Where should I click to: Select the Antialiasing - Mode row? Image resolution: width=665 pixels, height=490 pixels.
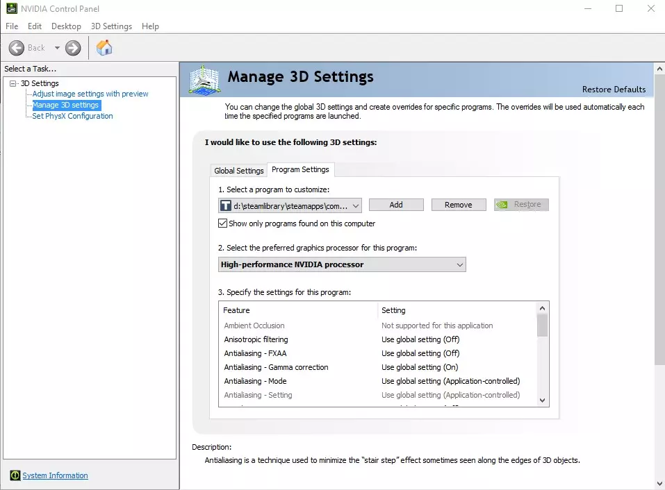tap(377, 381)
